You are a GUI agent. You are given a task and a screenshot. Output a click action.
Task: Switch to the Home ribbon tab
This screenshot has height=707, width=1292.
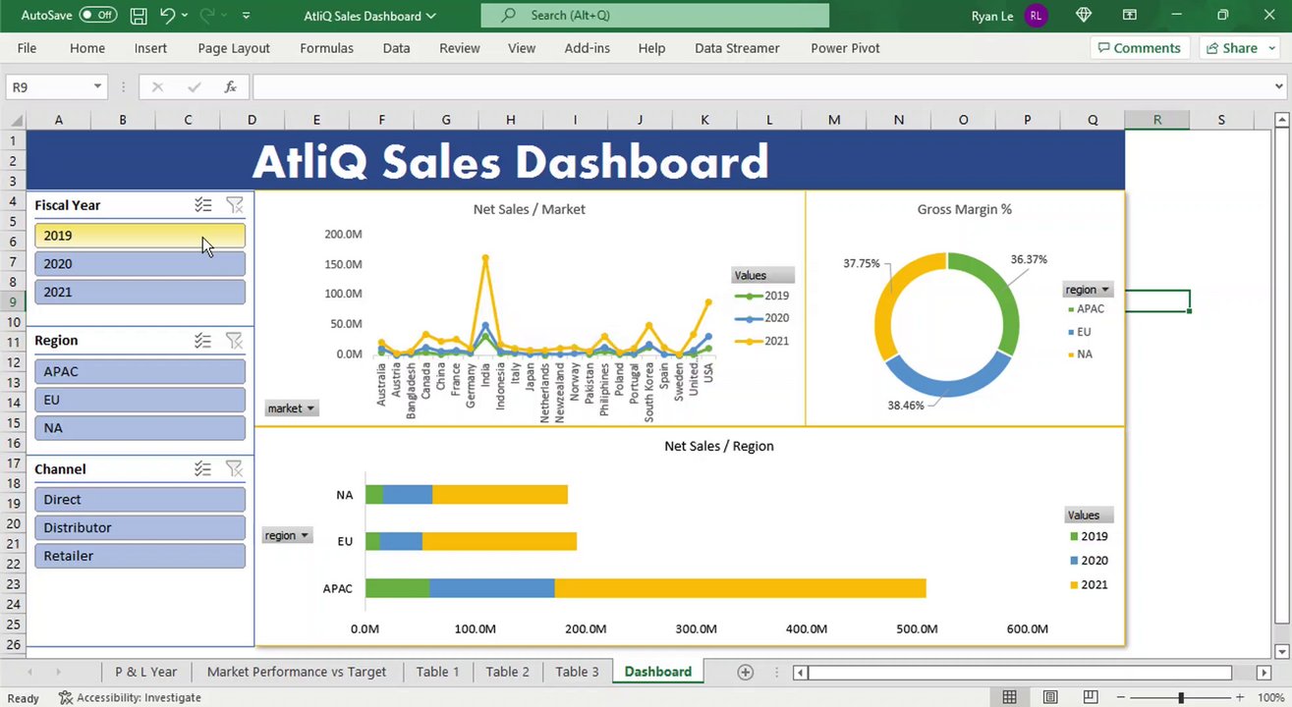(x=87, y=48)
